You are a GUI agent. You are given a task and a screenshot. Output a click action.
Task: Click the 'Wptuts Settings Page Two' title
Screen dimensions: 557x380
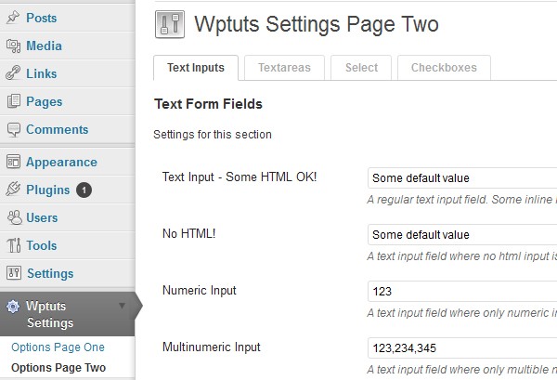click(317, 24)
